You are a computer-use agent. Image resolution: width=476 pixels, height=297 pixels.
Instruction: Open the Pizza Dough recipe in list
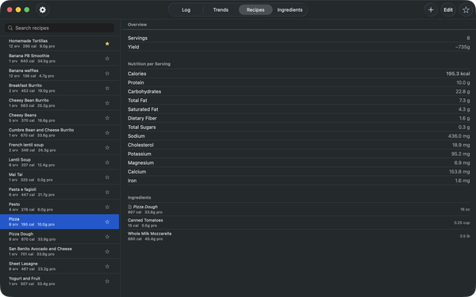59,237
